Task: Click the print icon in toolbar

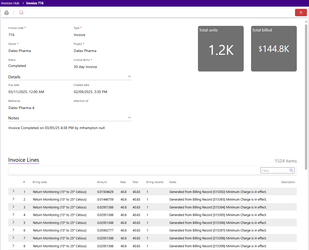Action: [7, 13]
